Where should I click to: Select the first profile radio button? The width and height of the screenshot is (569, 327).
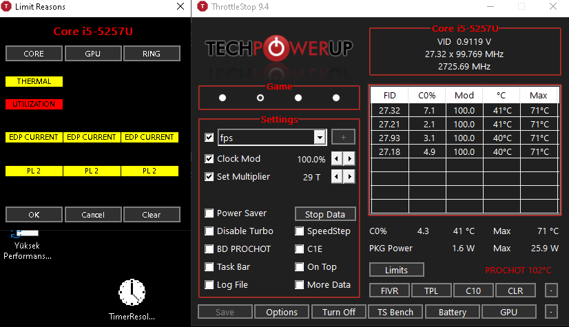click(223, 98)
